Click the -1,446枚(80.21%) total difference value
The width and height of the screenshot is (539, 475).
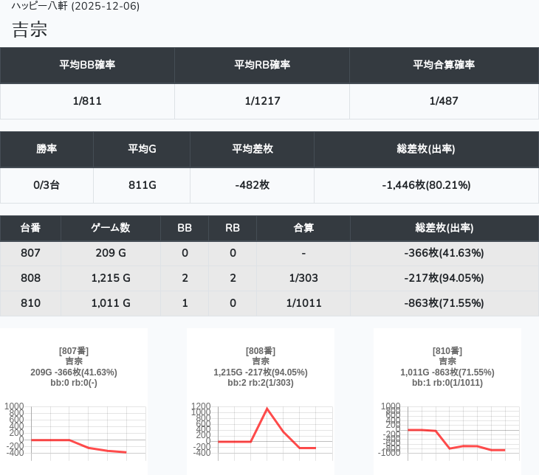[426, 185]
